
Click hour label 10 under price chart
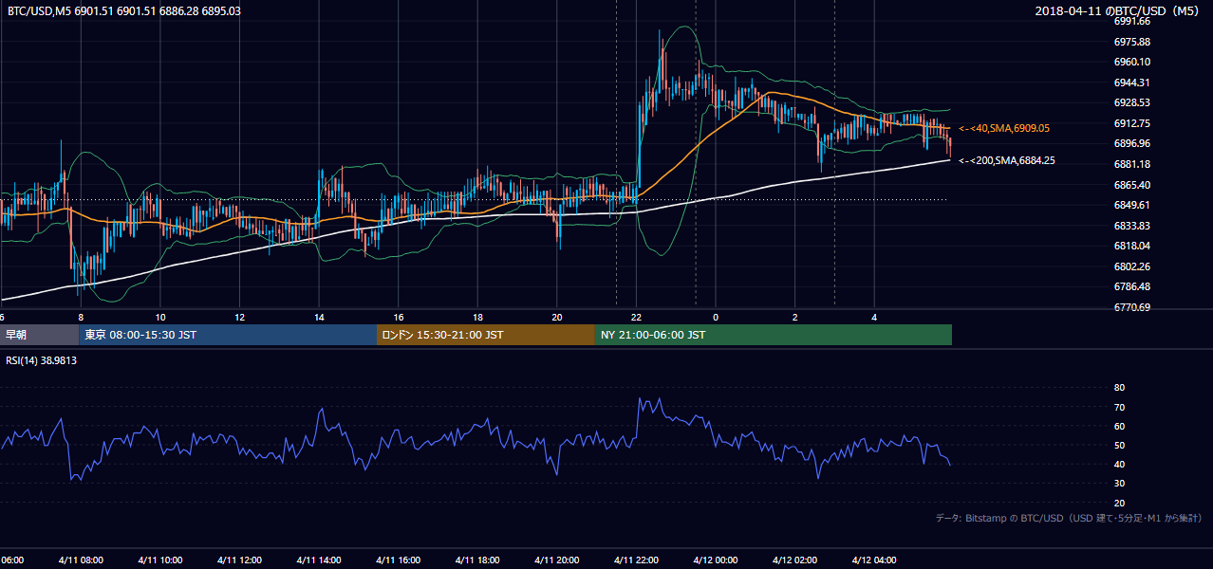coord(160,318)
